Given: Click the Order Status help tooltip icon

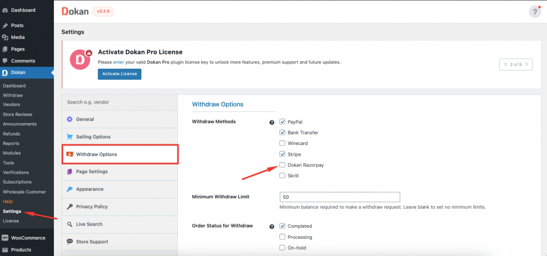Looking at the screenshot, I should pos(272,227).
